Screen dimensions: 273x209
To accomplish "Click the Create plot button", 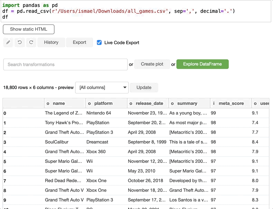I will (152, 64).
